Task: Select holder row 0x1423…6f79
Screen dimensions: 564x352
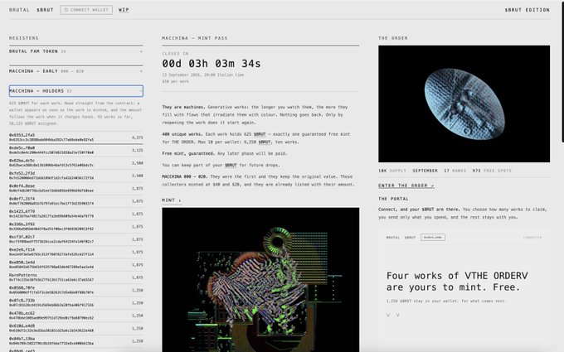Action: tap(76, 214)
